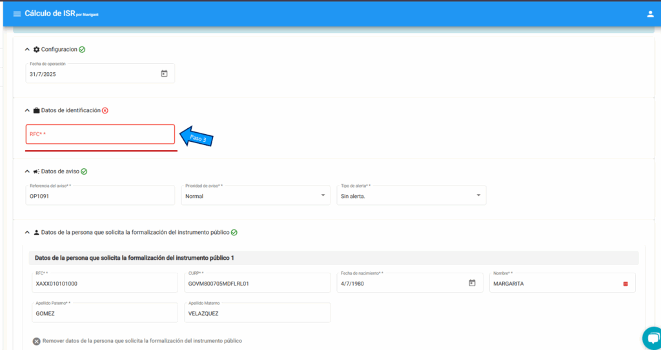Viewport: 661px width, 350px height.
Task: Click Remover datos de la persona link
Action: (141, 341)
